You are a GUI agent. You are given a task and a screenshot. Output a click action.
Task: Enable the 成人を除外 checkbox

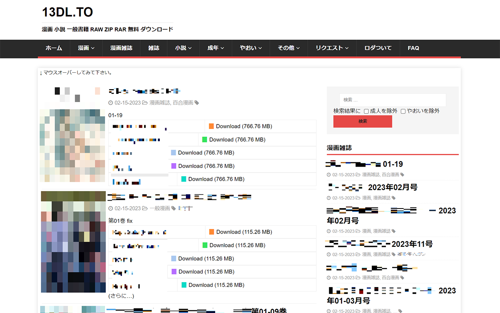[366, 111]
